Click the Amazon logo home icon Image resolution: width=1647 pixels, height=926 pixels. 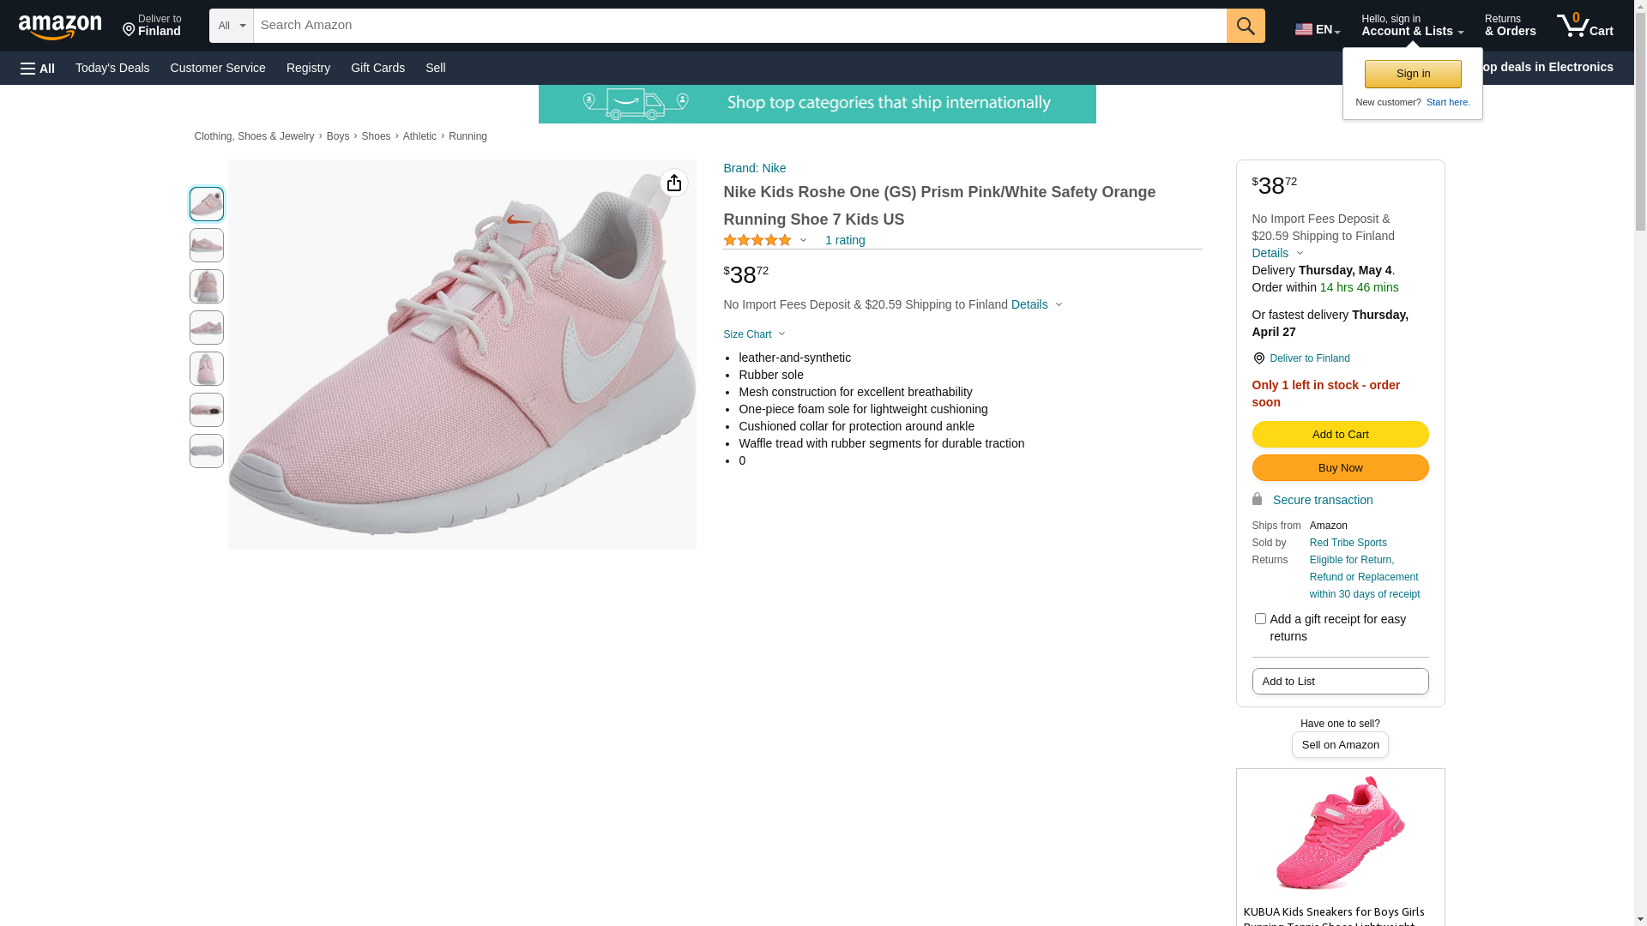point(60,27)
